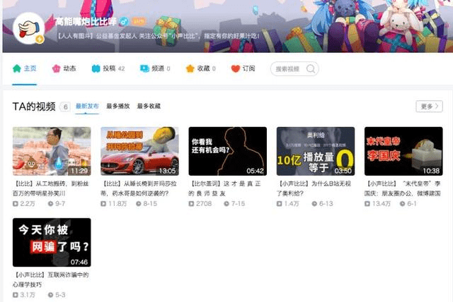The image size is (453, 302).
Task: Open the 主页 tab
Action: tap(29, 69)
